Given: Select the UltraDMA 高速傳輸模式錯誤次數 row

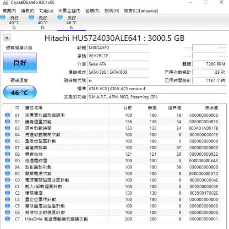Looking at the screenshot, I should [112, 219].
